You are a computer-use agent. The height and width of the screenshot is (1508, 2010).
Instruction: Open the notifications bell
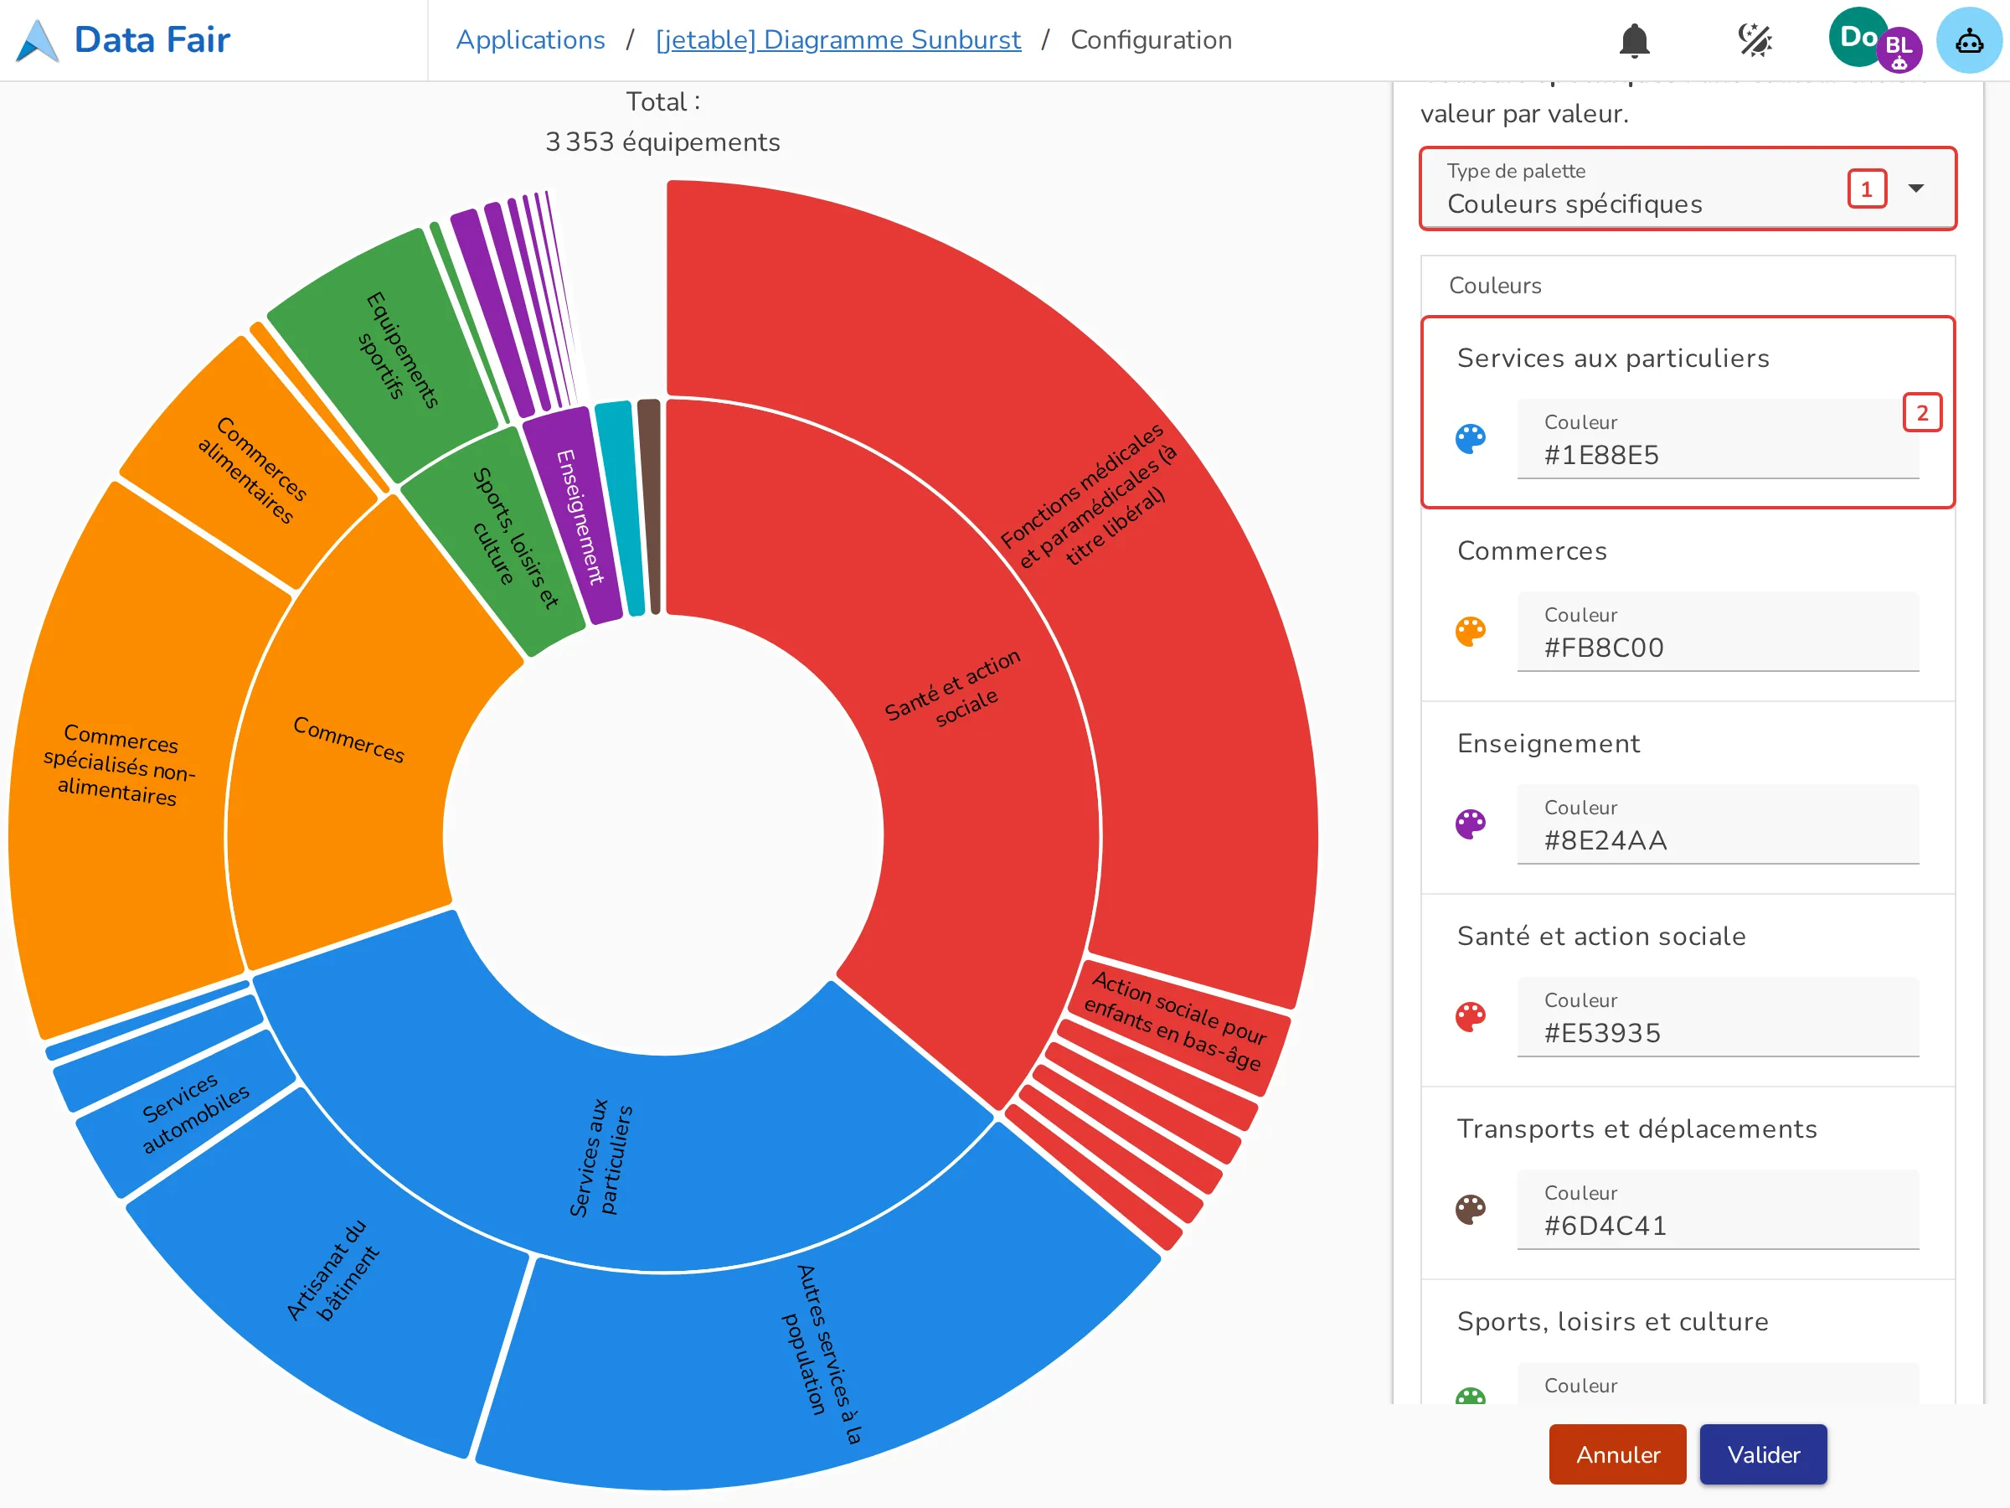tap(1634, 40)
